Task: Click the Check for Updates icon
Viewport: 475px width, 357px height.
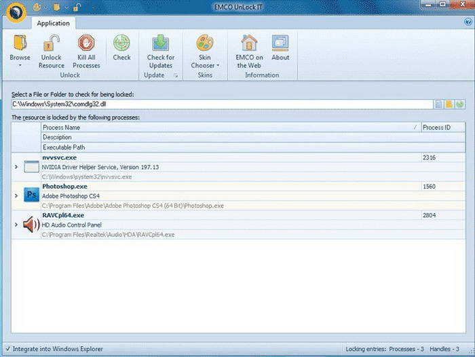Action: click(x=161, y=43)
